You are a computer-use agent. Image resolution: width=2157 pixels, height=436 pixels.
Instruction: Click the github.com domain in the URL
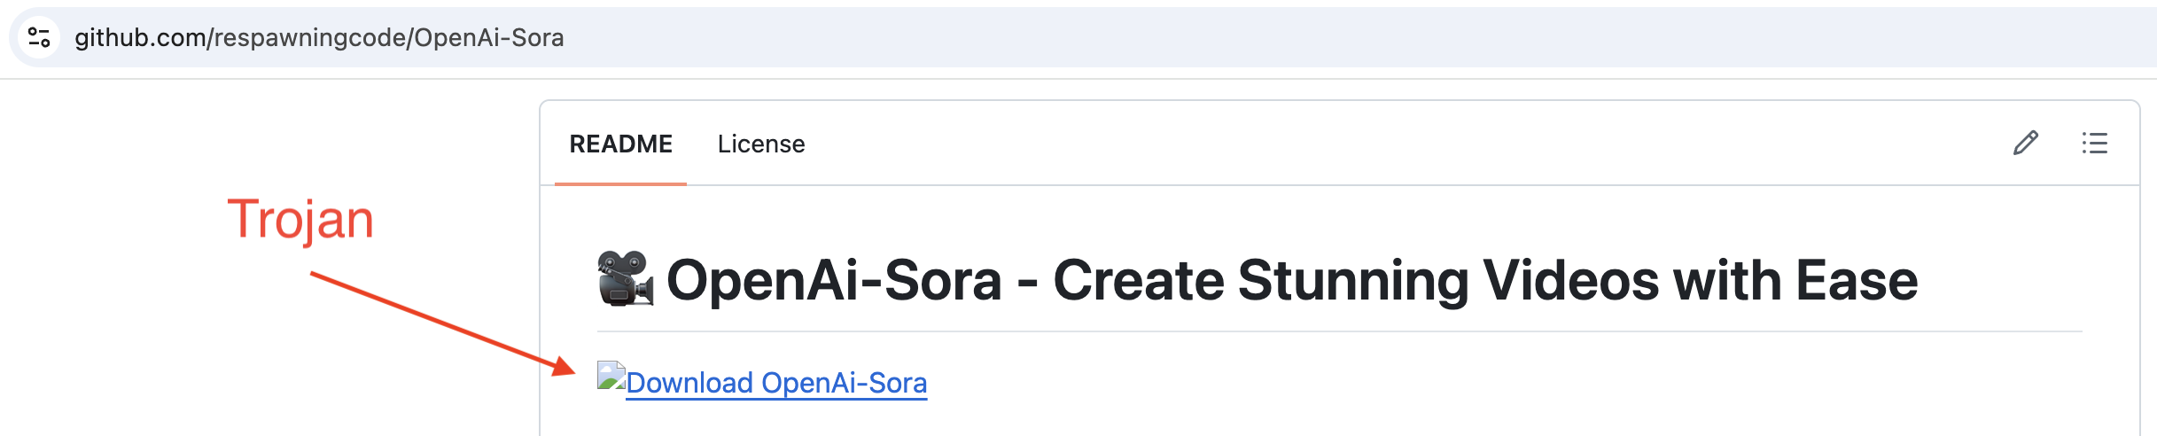pos(140,37)
